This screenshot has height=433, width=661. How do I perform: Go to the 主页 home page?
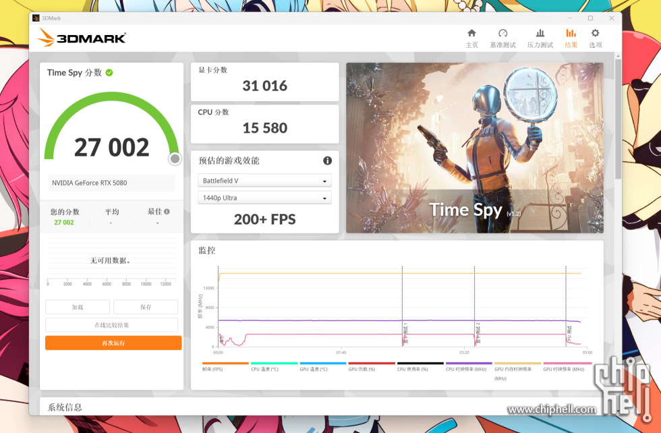[471, 38]
